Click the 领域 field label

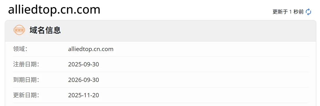pos(20,49)
